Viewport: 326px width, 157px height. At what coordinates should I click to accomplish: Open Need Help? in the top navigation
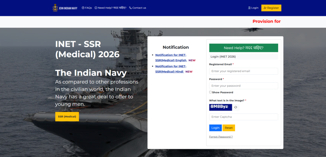click(110, 8)
